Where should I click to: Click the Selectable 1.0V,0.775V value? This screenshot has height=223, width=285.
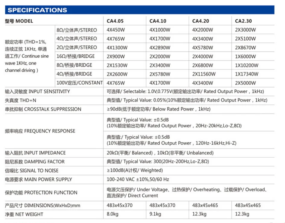pos(185,91)
